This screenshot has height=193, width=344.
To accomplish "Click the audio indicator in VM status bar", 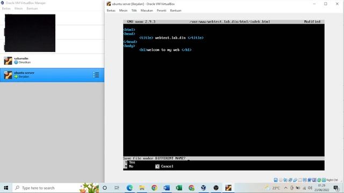I will (x=285, y=180).
